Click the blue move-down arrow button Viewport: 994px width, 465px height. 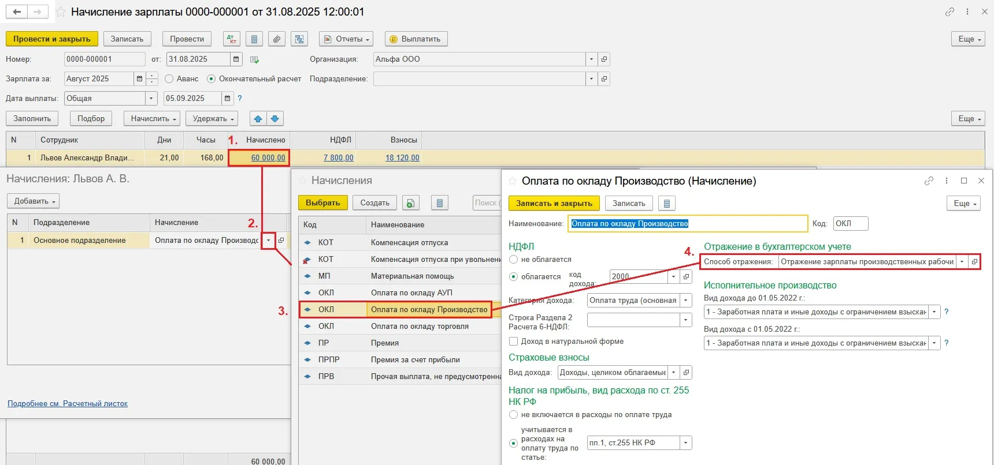pos(275,119)
